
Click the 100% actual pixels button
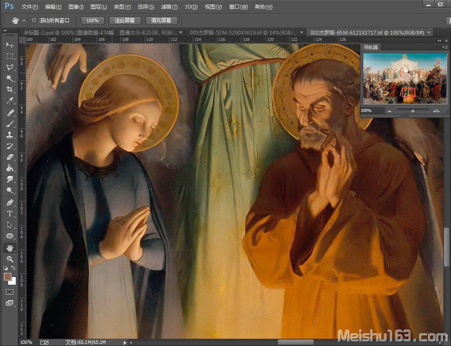92,21
